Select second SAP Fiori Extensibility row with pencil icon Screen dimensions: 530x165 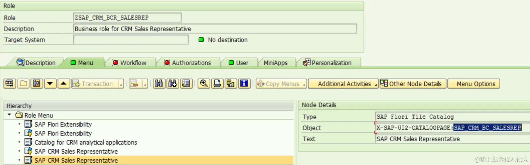point(148,133)
